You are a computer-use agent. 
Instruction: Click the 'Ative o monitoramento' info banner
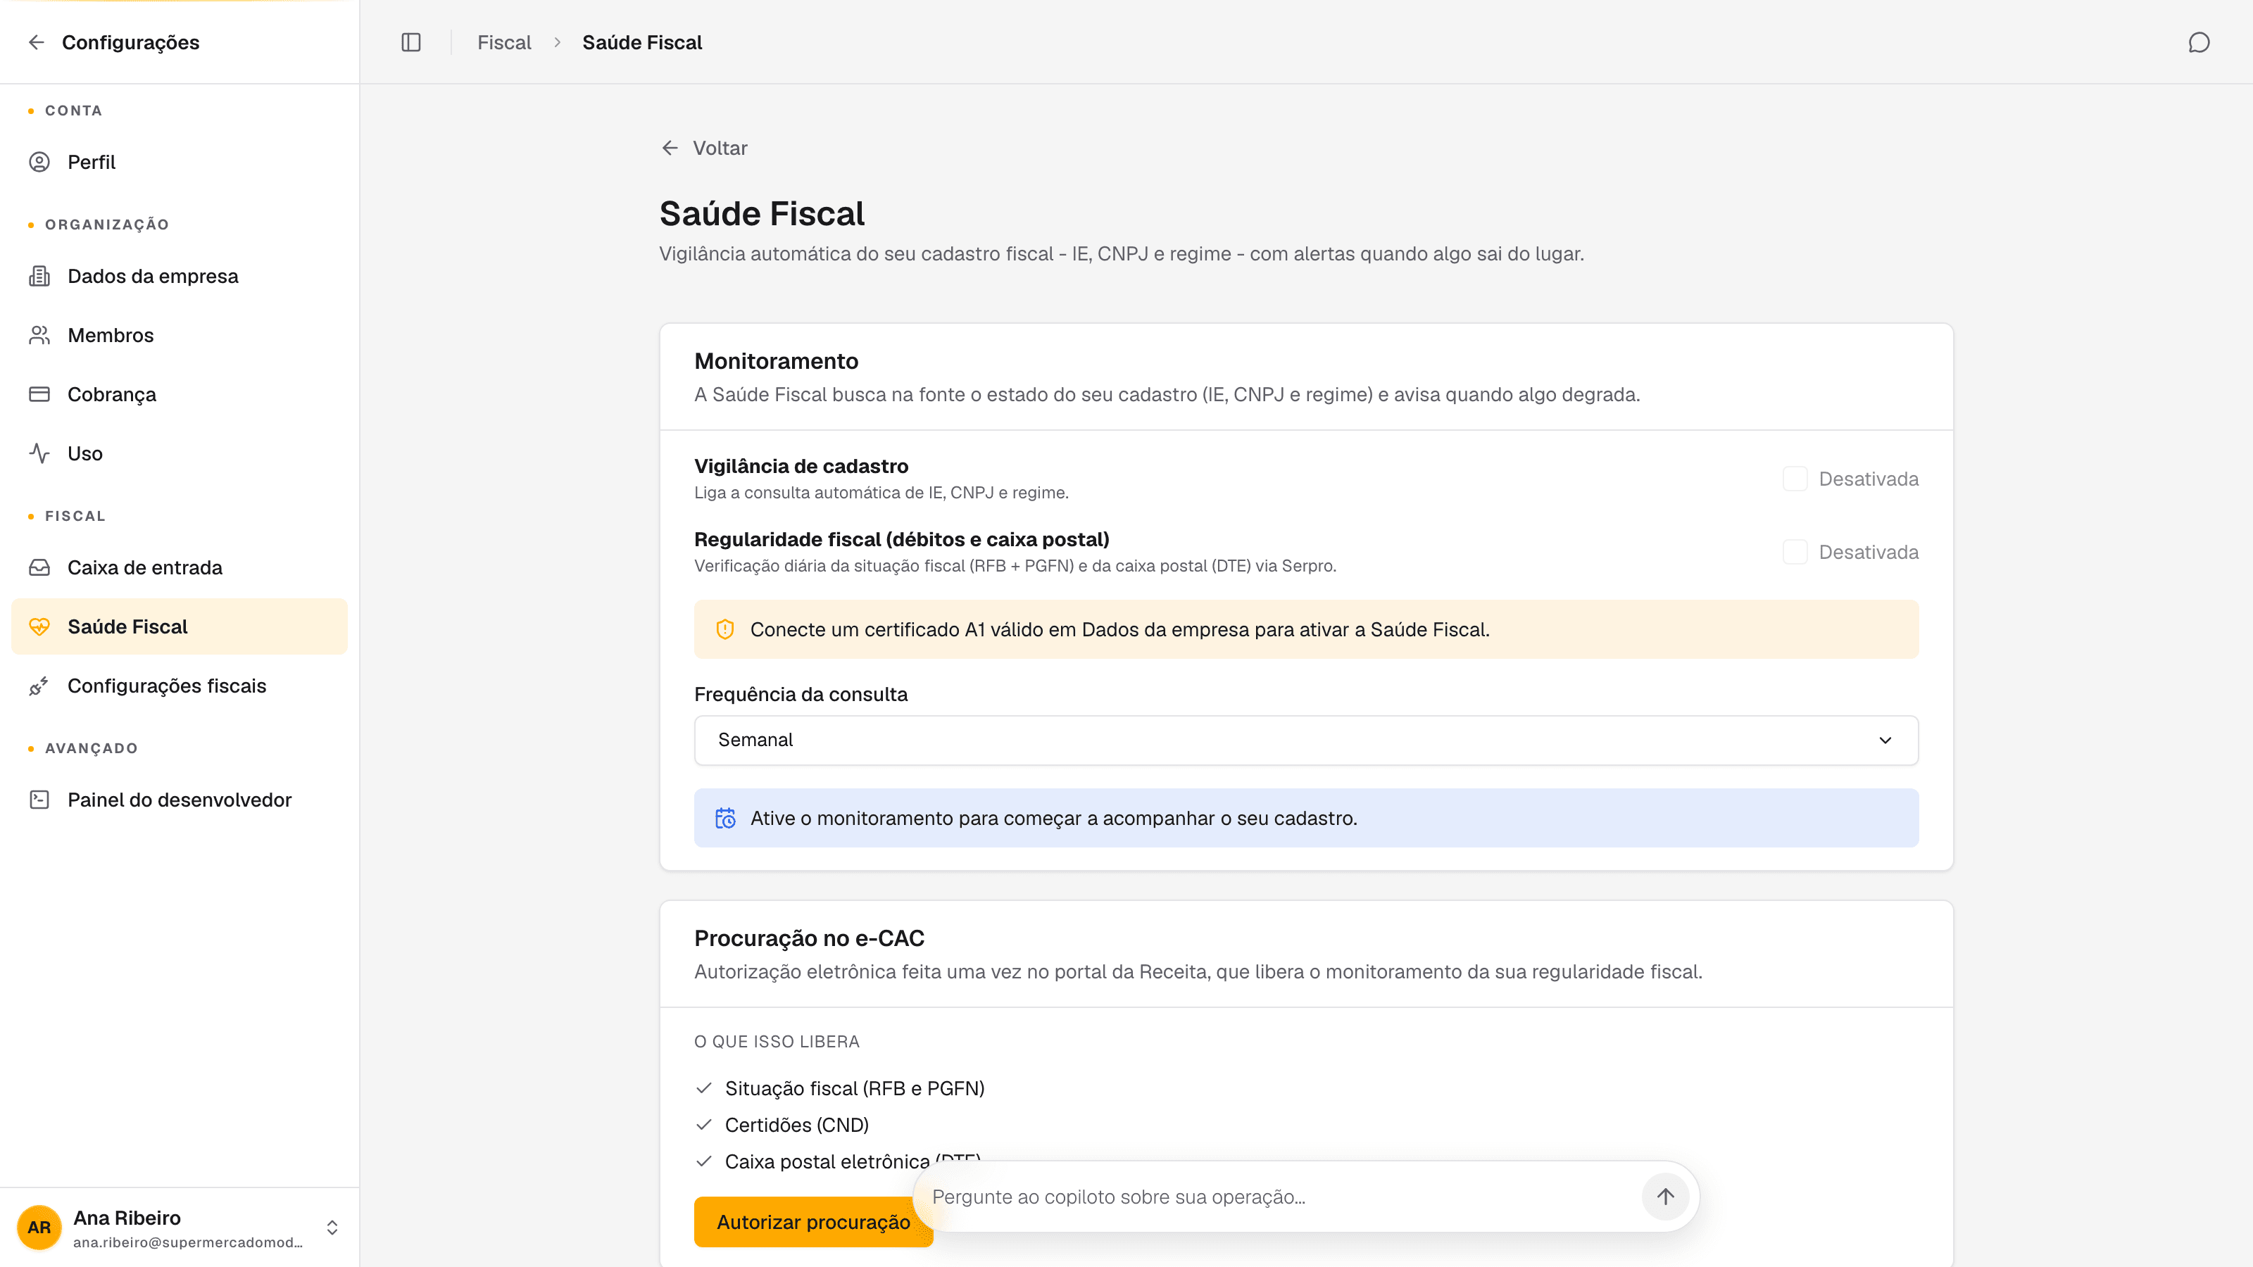pyautogui.click(x=1306, y=817)
